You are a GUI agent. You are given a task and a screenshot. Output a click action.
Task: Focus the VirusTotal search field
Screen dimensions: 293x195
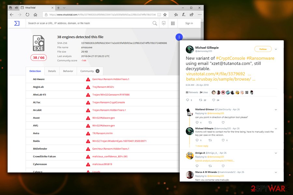tap(89, 23)
